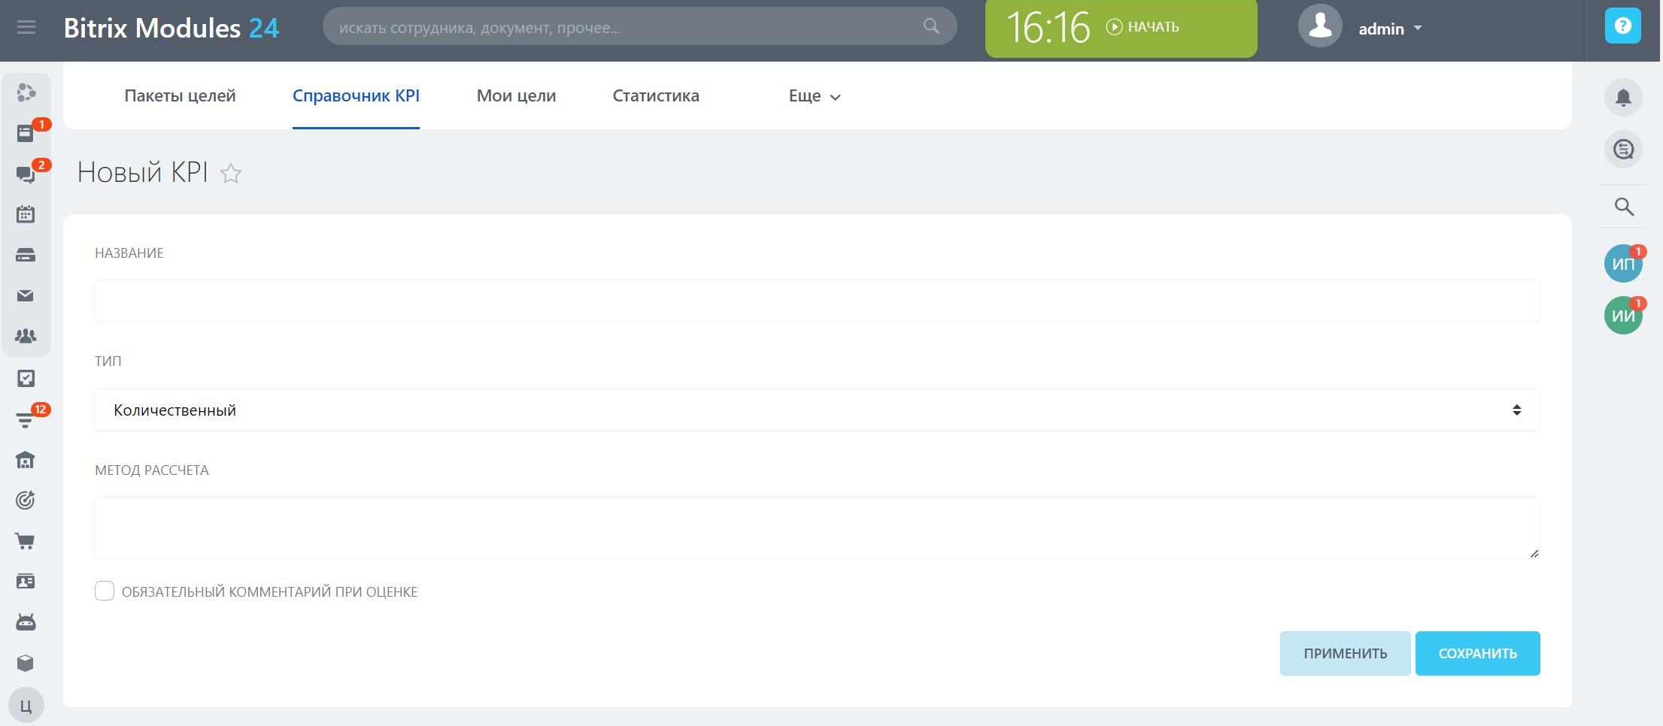Click the СОХРАНИТЬ button
The image size is (1663, 726).
[1478, 653]
